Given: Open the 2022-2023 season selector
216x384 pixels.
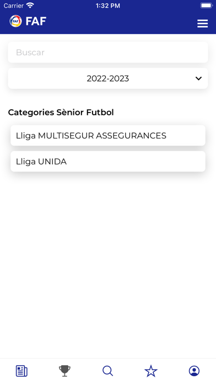Looking at the screenshot, I should point(108,78).
